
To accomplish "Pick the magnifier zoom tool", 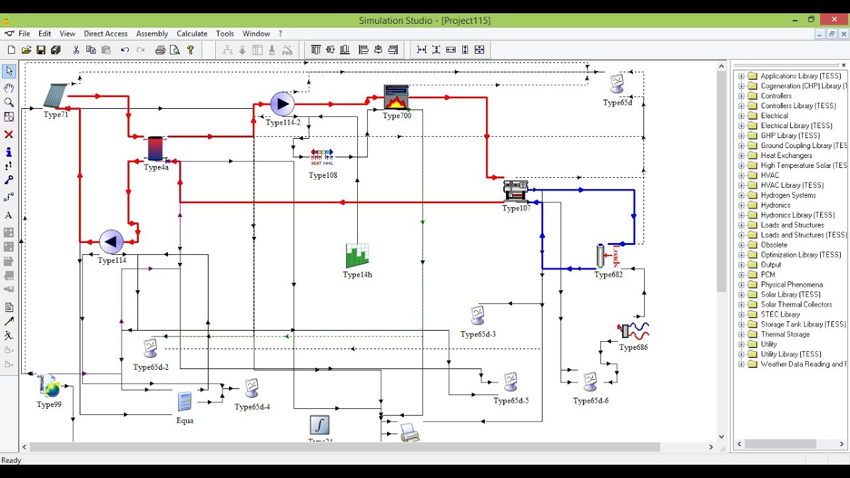I will (9, 102).
